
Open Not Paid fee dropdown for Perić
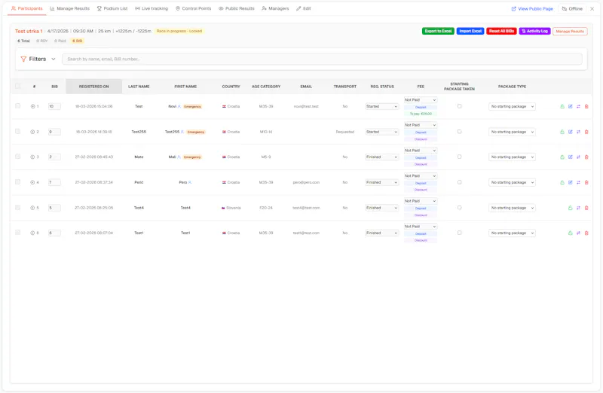(421, 176)
